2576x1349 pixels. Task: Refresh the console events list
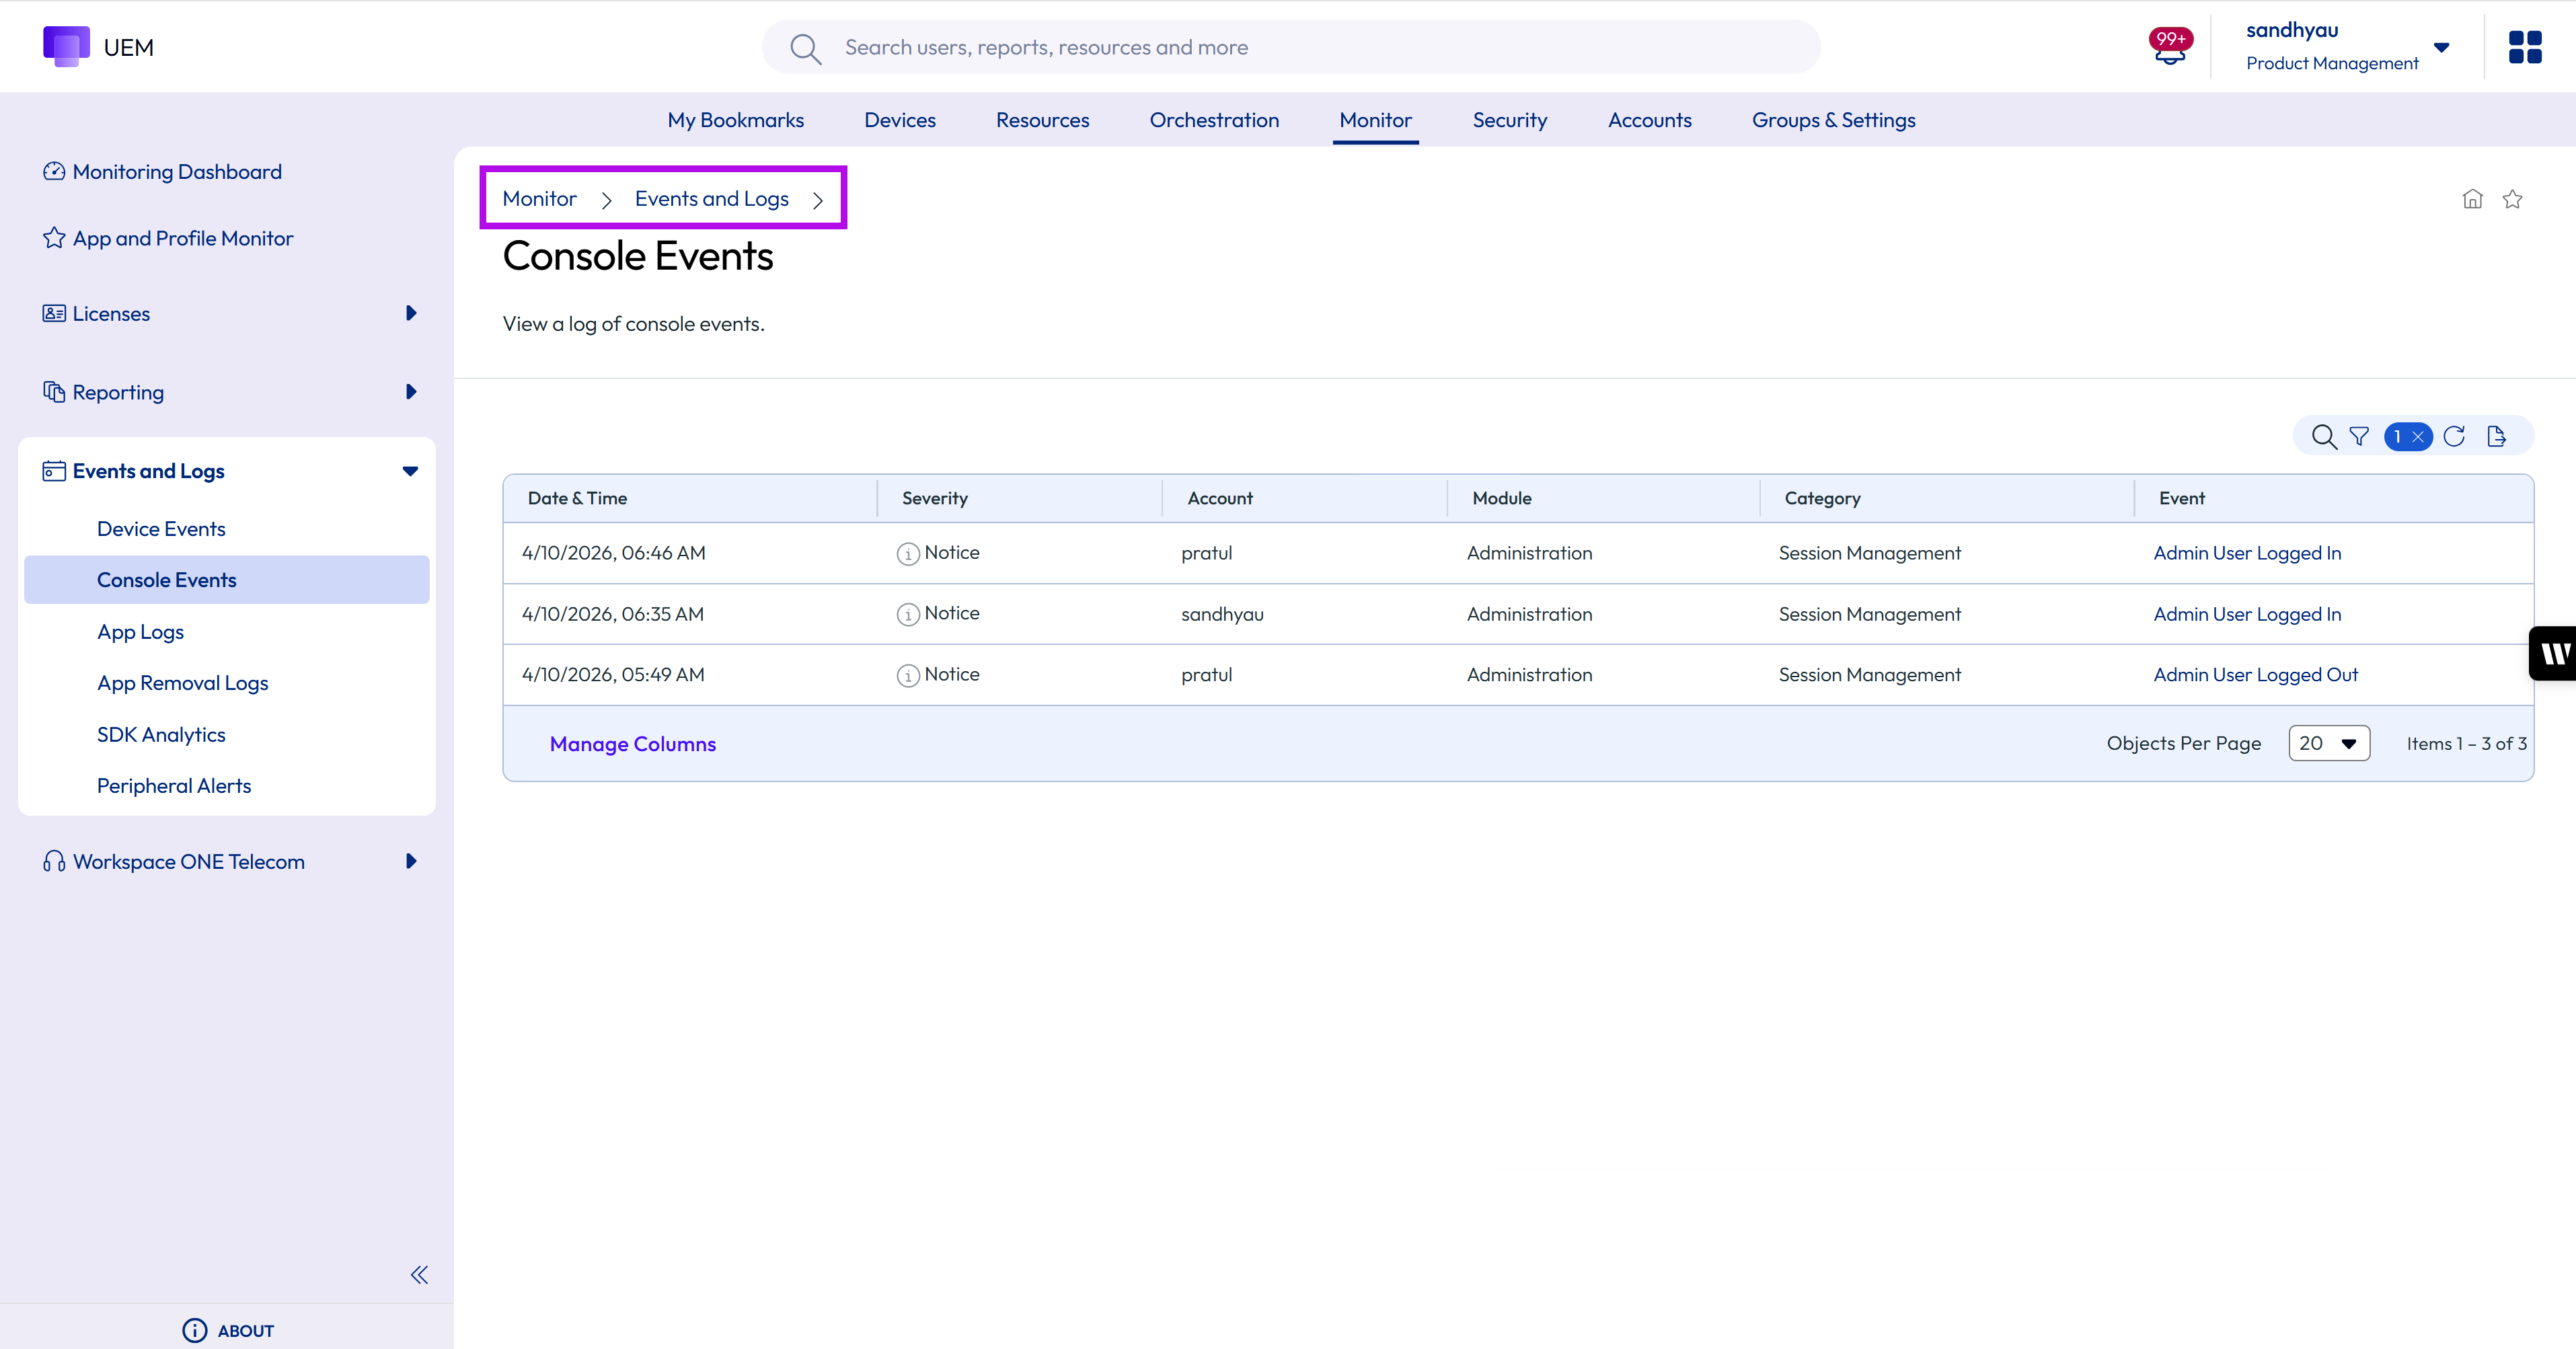pos(2454,437)
